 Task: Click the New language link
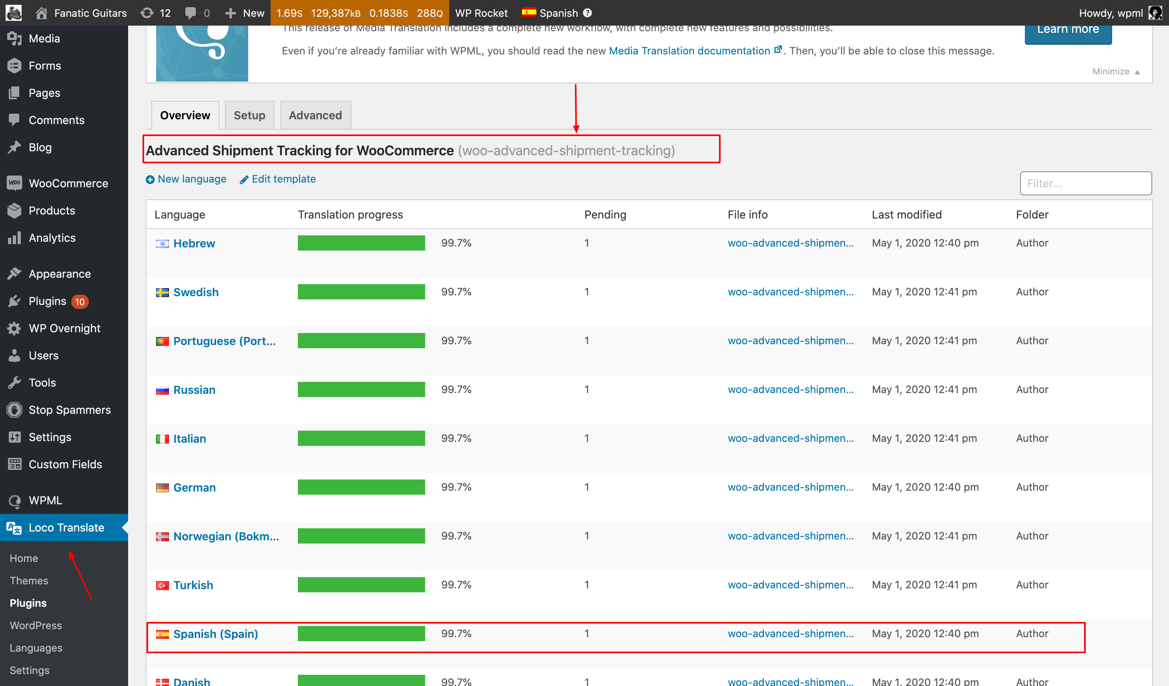186,179
